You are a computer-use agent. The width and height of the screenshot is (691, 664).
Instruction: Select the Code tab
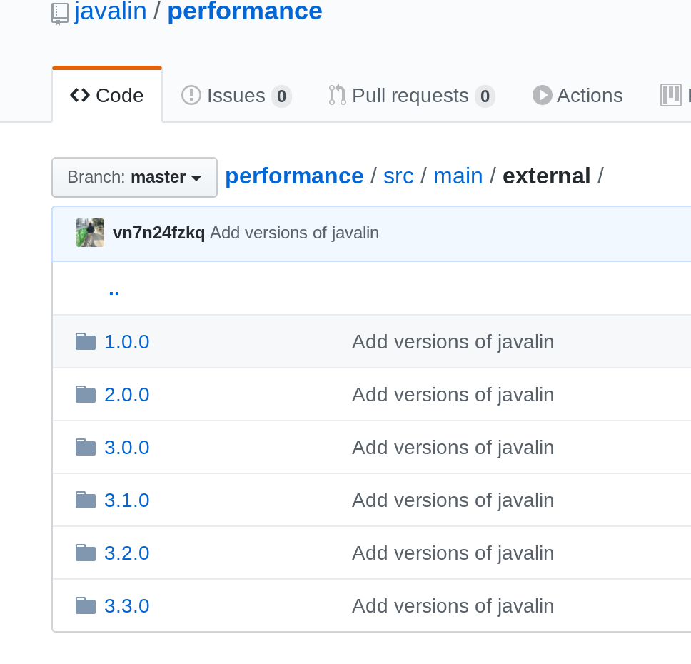pos(107,95)
